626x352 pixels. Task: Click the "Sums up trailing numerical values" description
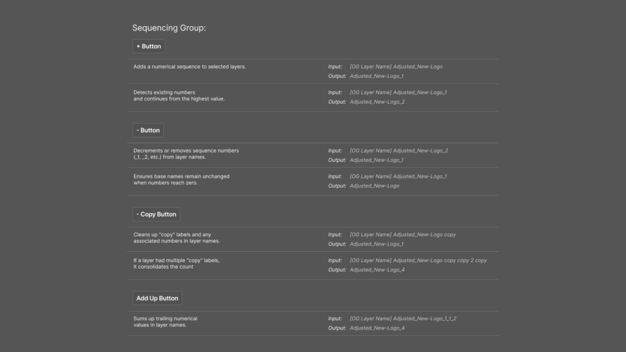point(165,321)
